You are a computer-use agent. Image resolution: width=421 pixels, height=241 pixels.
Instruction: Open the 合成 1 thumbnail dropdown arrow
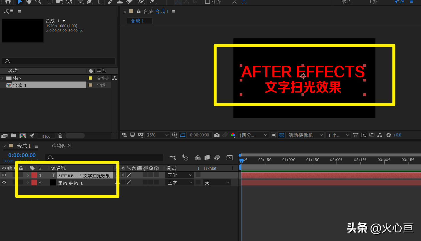coord(64,21)
